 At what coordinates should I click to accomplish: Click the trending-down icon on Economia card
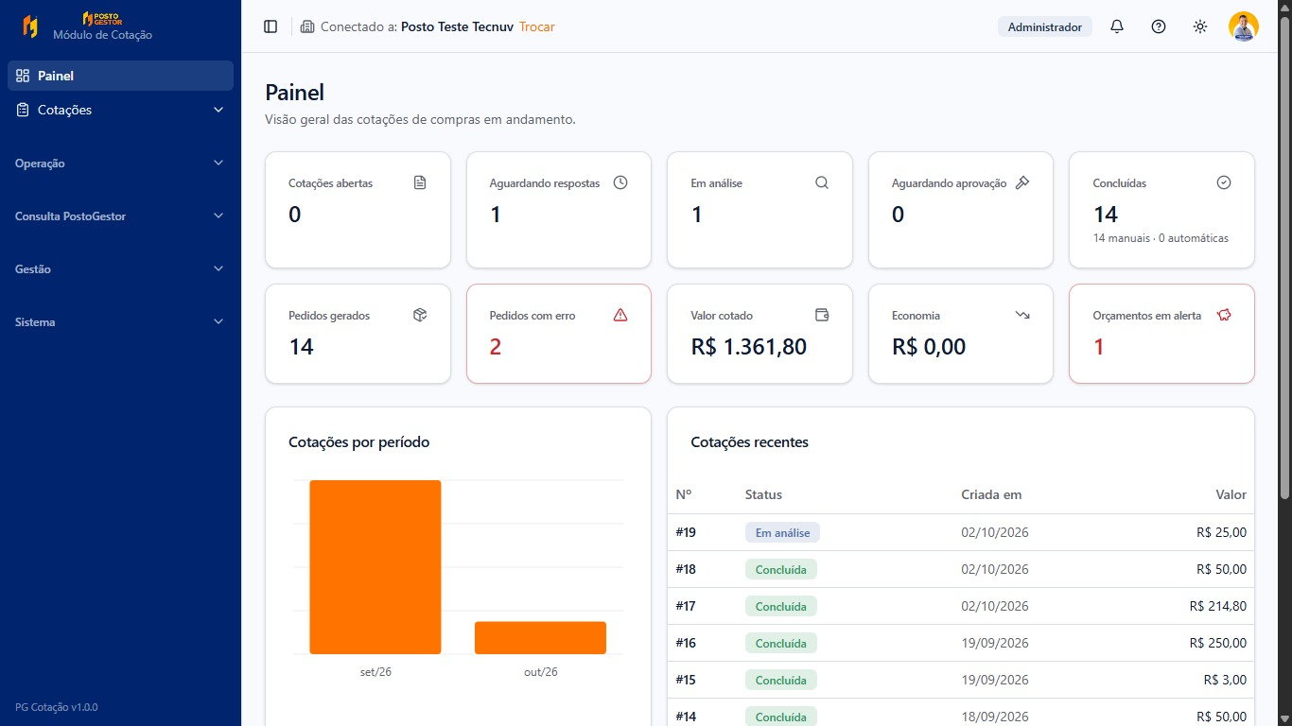[1022, 315]
